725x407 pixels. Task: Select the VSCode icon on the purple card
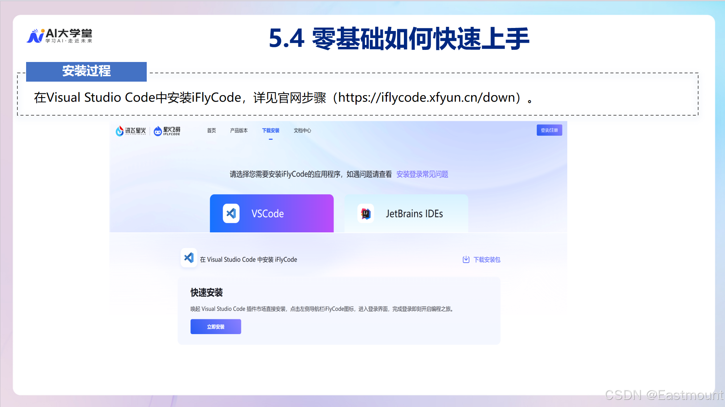[x=231, y=213]
